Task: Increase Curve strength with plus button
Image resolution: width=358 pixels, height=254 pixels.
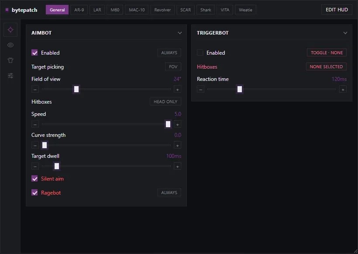Action: pyautogui.click(x=177, y=146)
